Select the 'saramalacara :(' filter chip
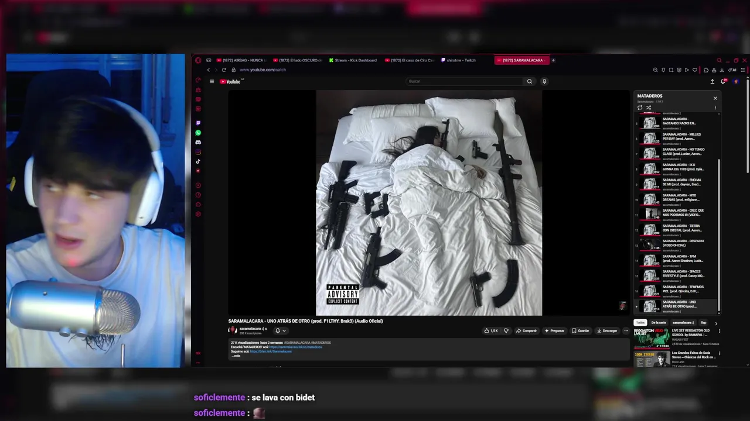The width and height of the screenshot is (750, 421). (683, 323)
